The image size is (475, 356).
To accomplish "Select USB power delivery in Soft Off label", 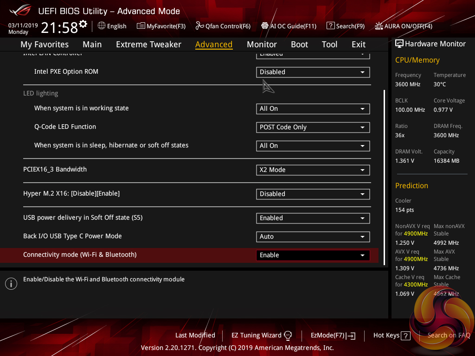I will 83,218.
